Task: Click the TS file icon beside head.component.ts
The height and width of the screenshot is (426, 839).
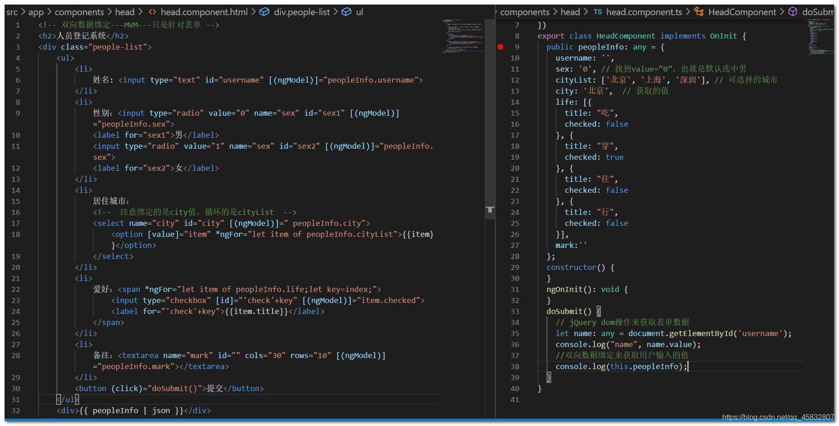Action: click(x=598, y=12)
